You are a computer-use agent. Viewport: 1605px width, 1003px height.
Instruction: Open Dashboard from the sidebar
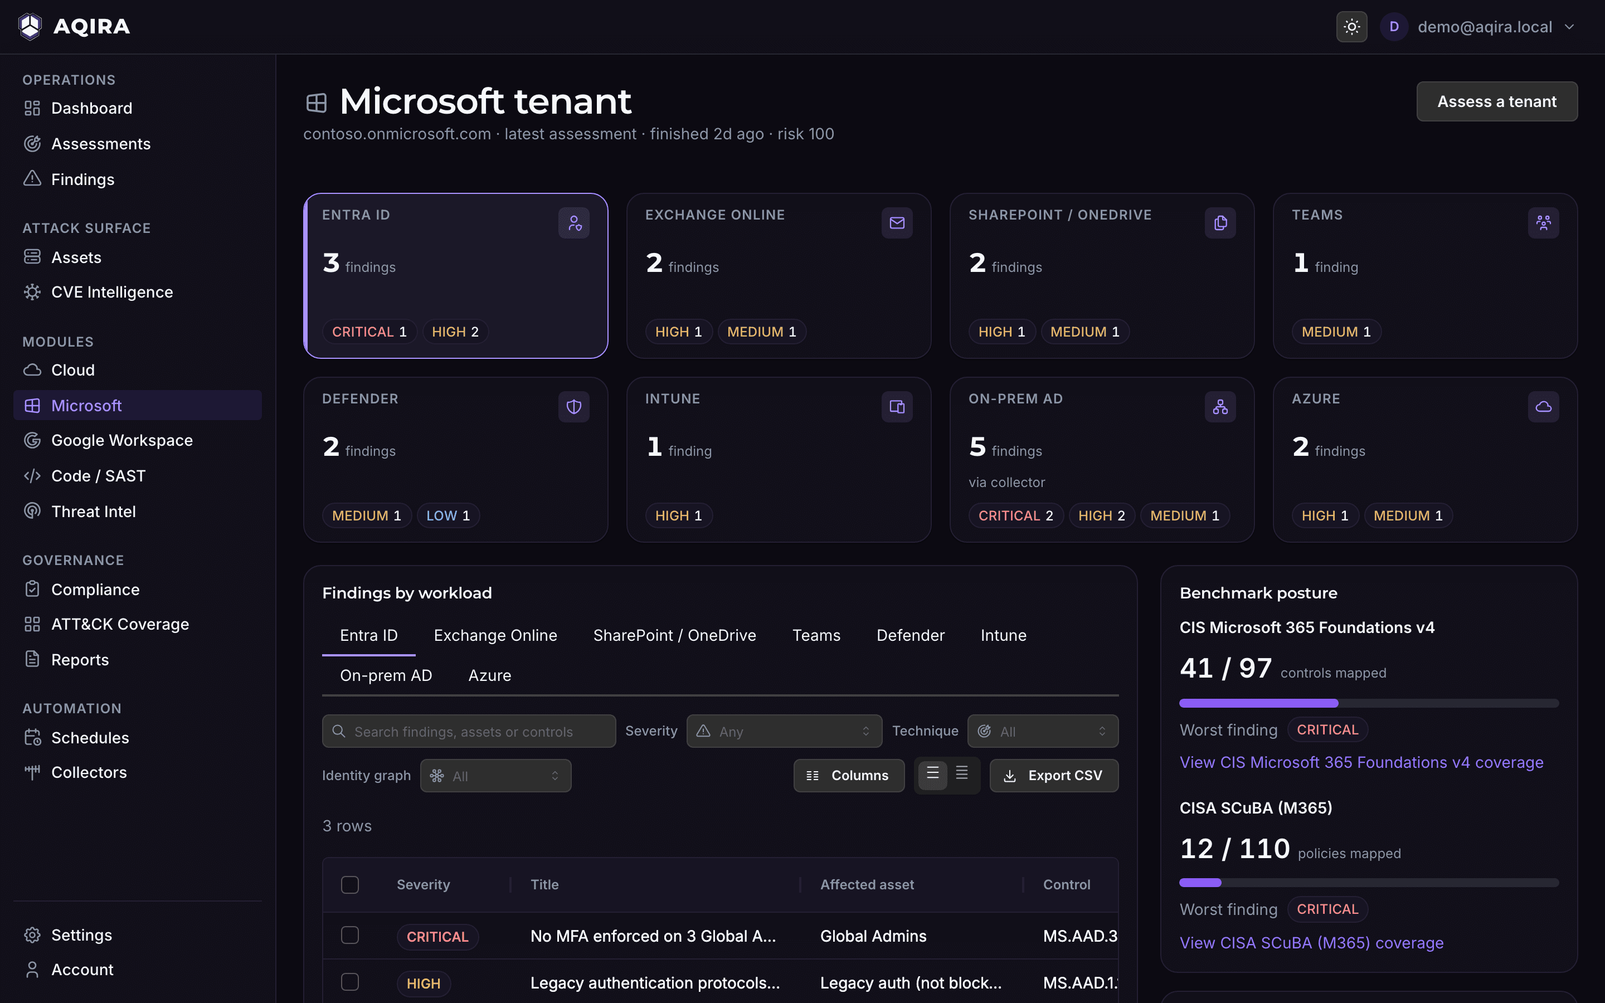(x=137, y=108)
